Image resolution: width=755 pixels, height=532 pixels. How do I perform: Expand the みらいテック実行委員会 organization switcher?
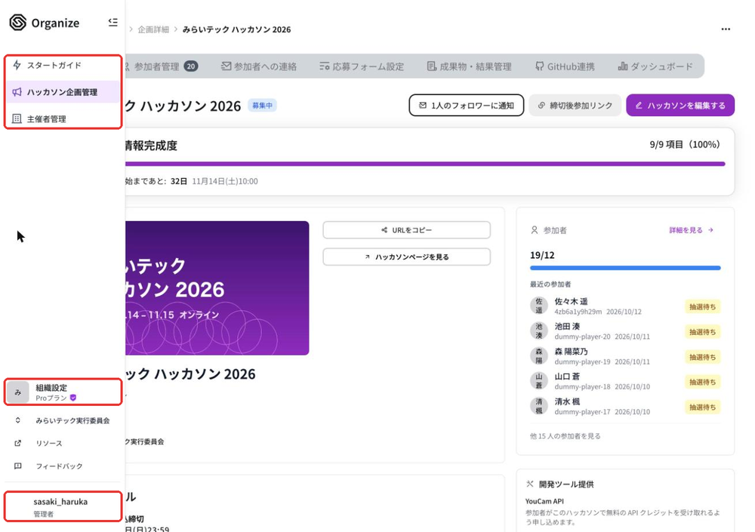(63, 420)
